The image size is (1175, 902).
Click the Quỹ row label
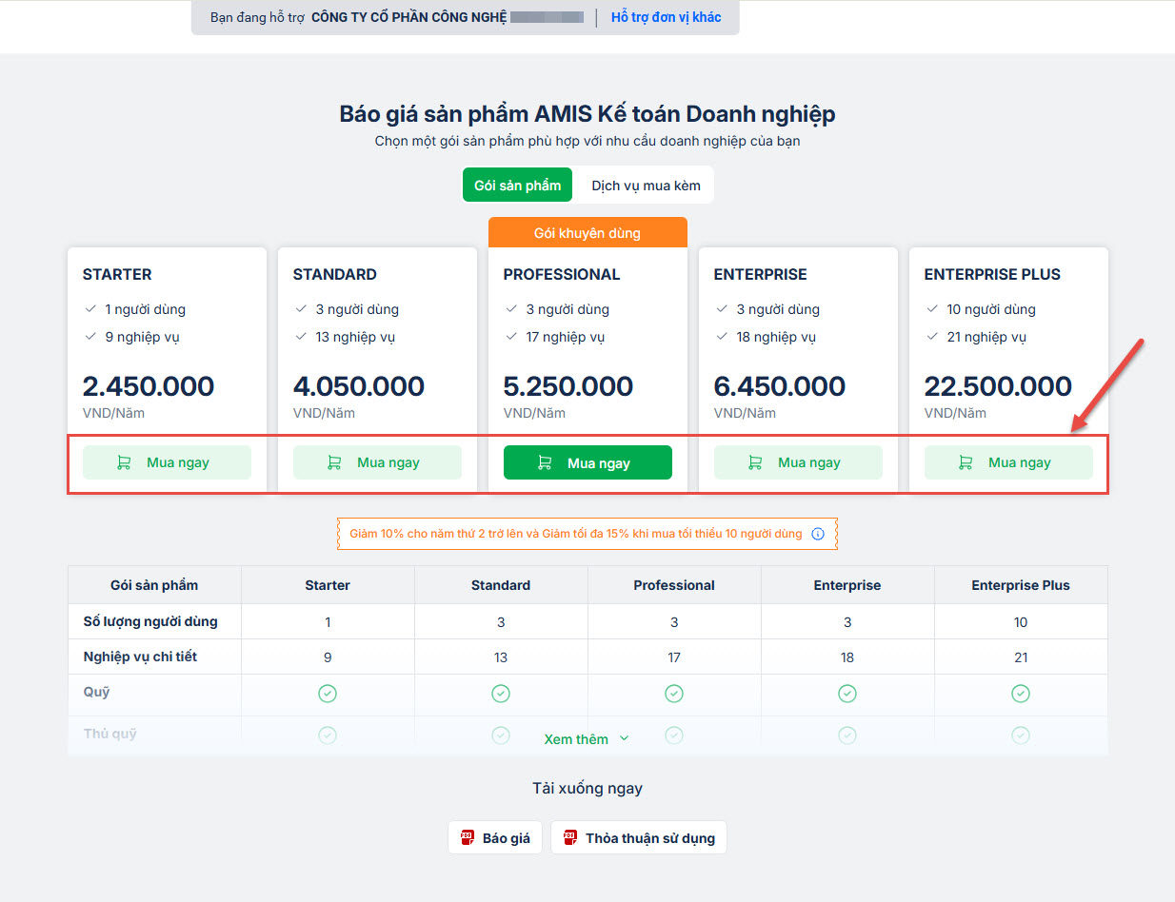(96, 693)
